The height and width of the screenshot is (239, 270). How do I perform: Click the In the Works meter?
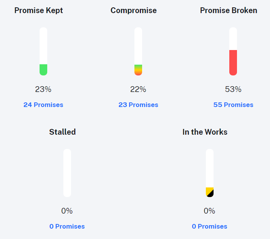(x=210, y=173)
